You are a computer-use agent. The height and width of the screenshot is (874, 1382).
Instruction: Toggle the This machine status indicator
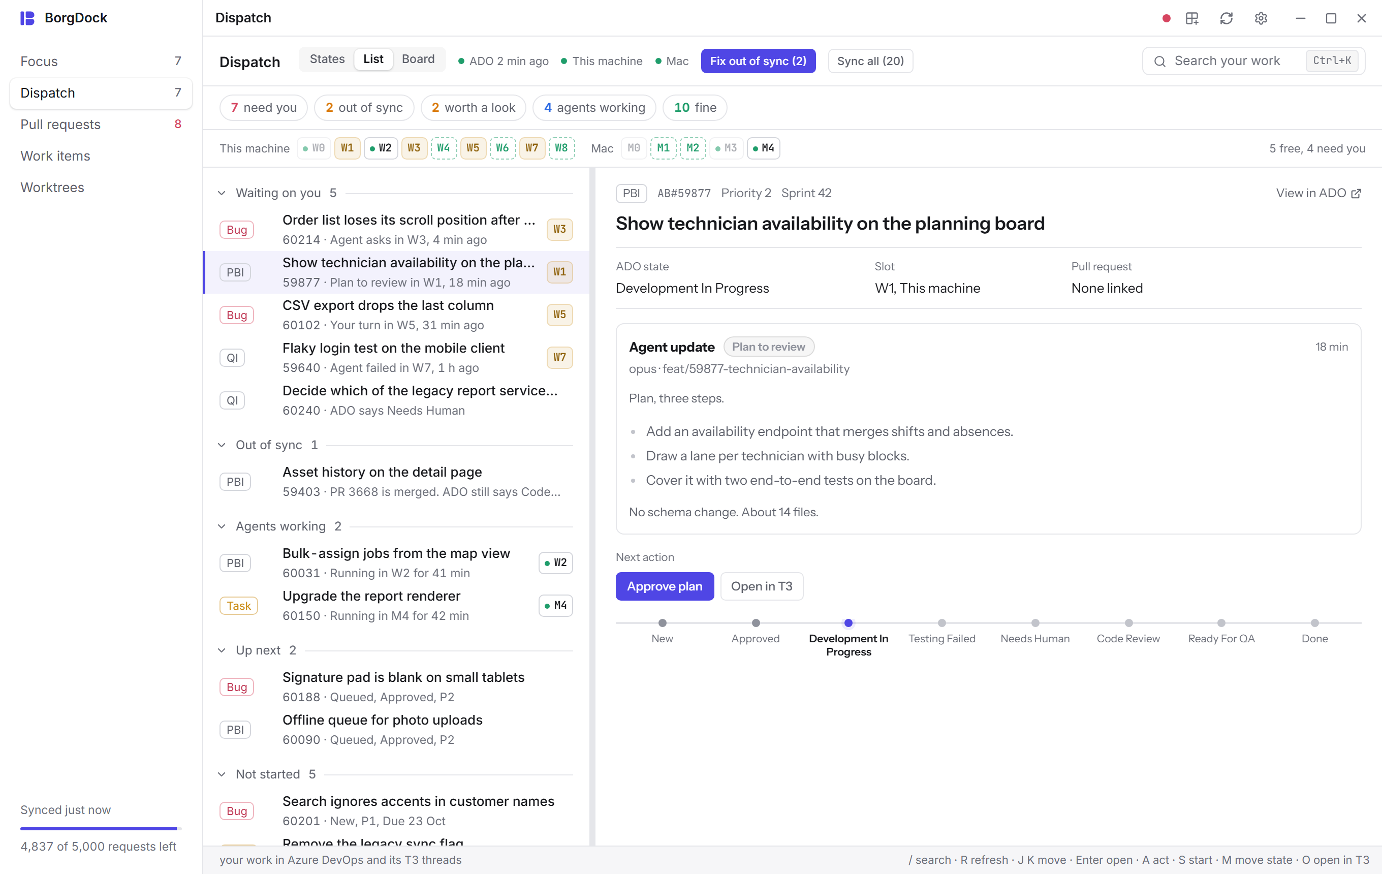[x=602, y=61]
